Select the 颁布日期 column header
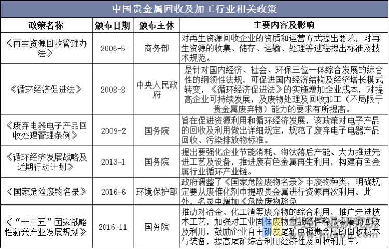389x249 pixels. (113, 25)
